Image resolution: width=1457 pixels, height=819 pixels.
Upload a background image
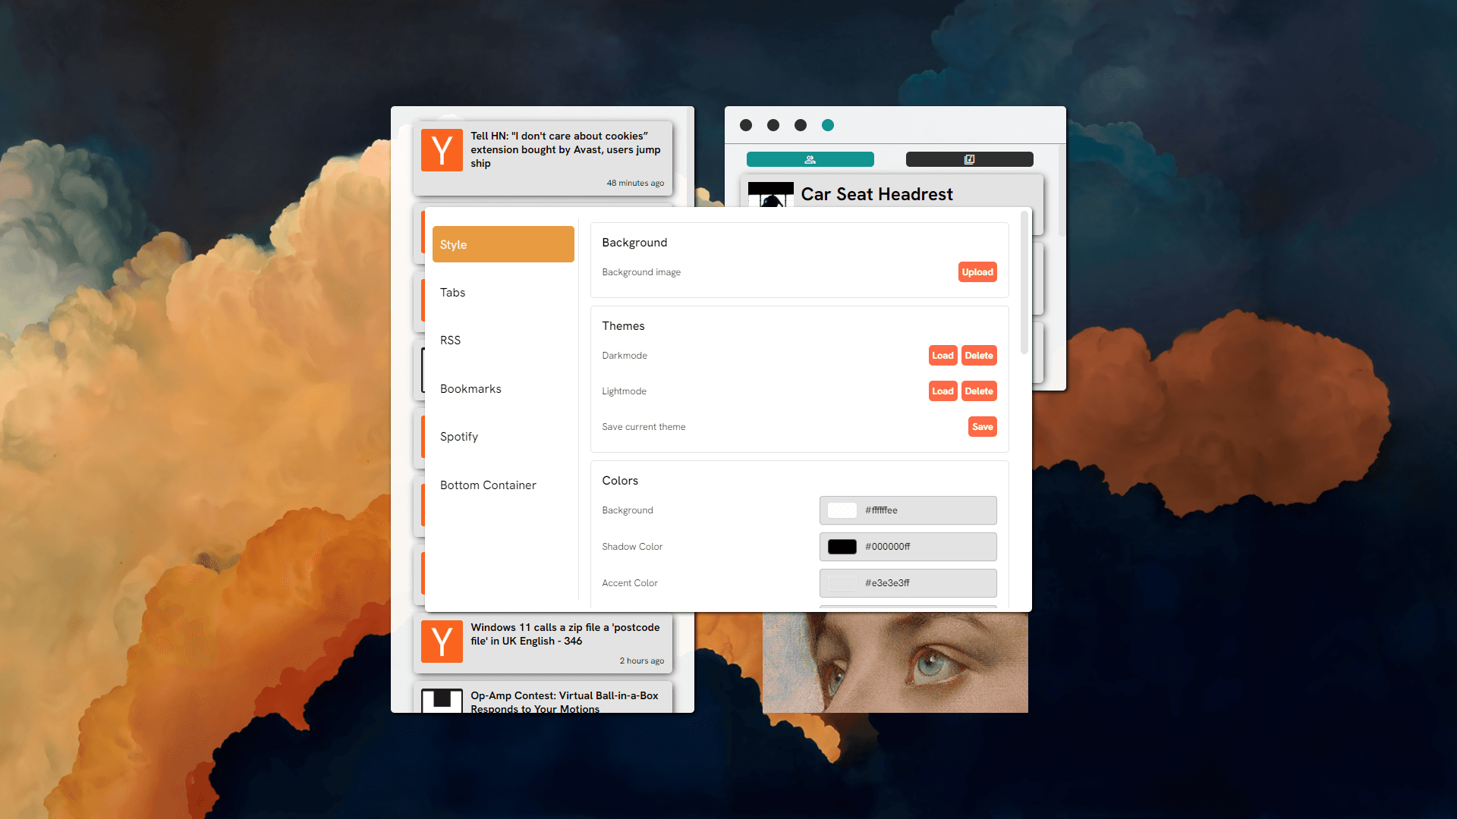pos(976,272)
